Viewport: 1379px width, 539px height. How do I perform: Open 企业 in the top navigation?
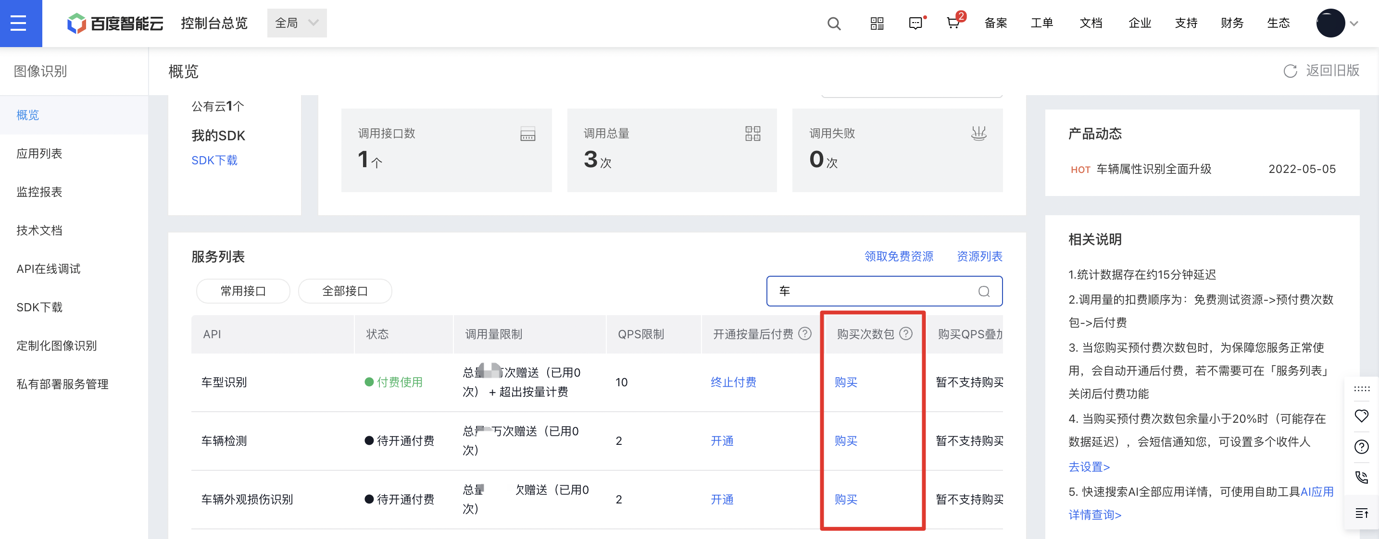point(1140,23)
